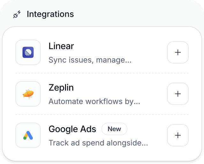Add the Google Ads integration plus button

pos(178,135)
